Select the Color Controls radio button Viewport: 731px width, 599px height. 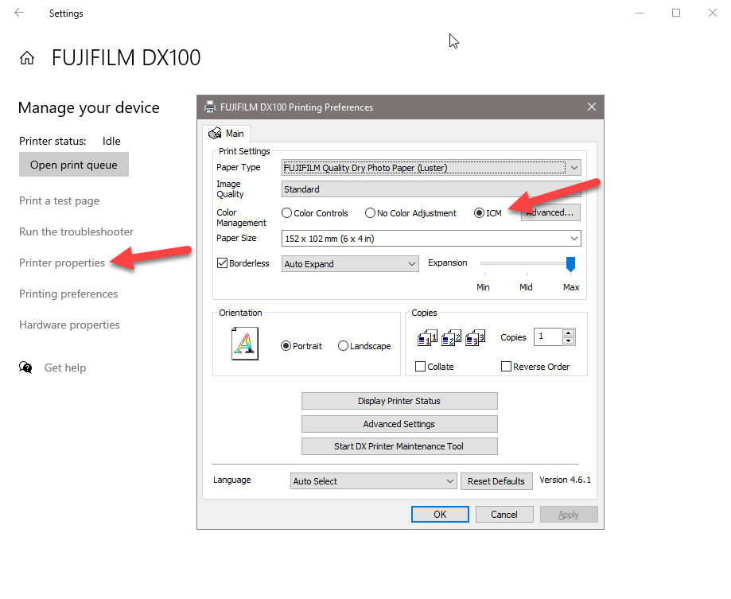[287, 213]
